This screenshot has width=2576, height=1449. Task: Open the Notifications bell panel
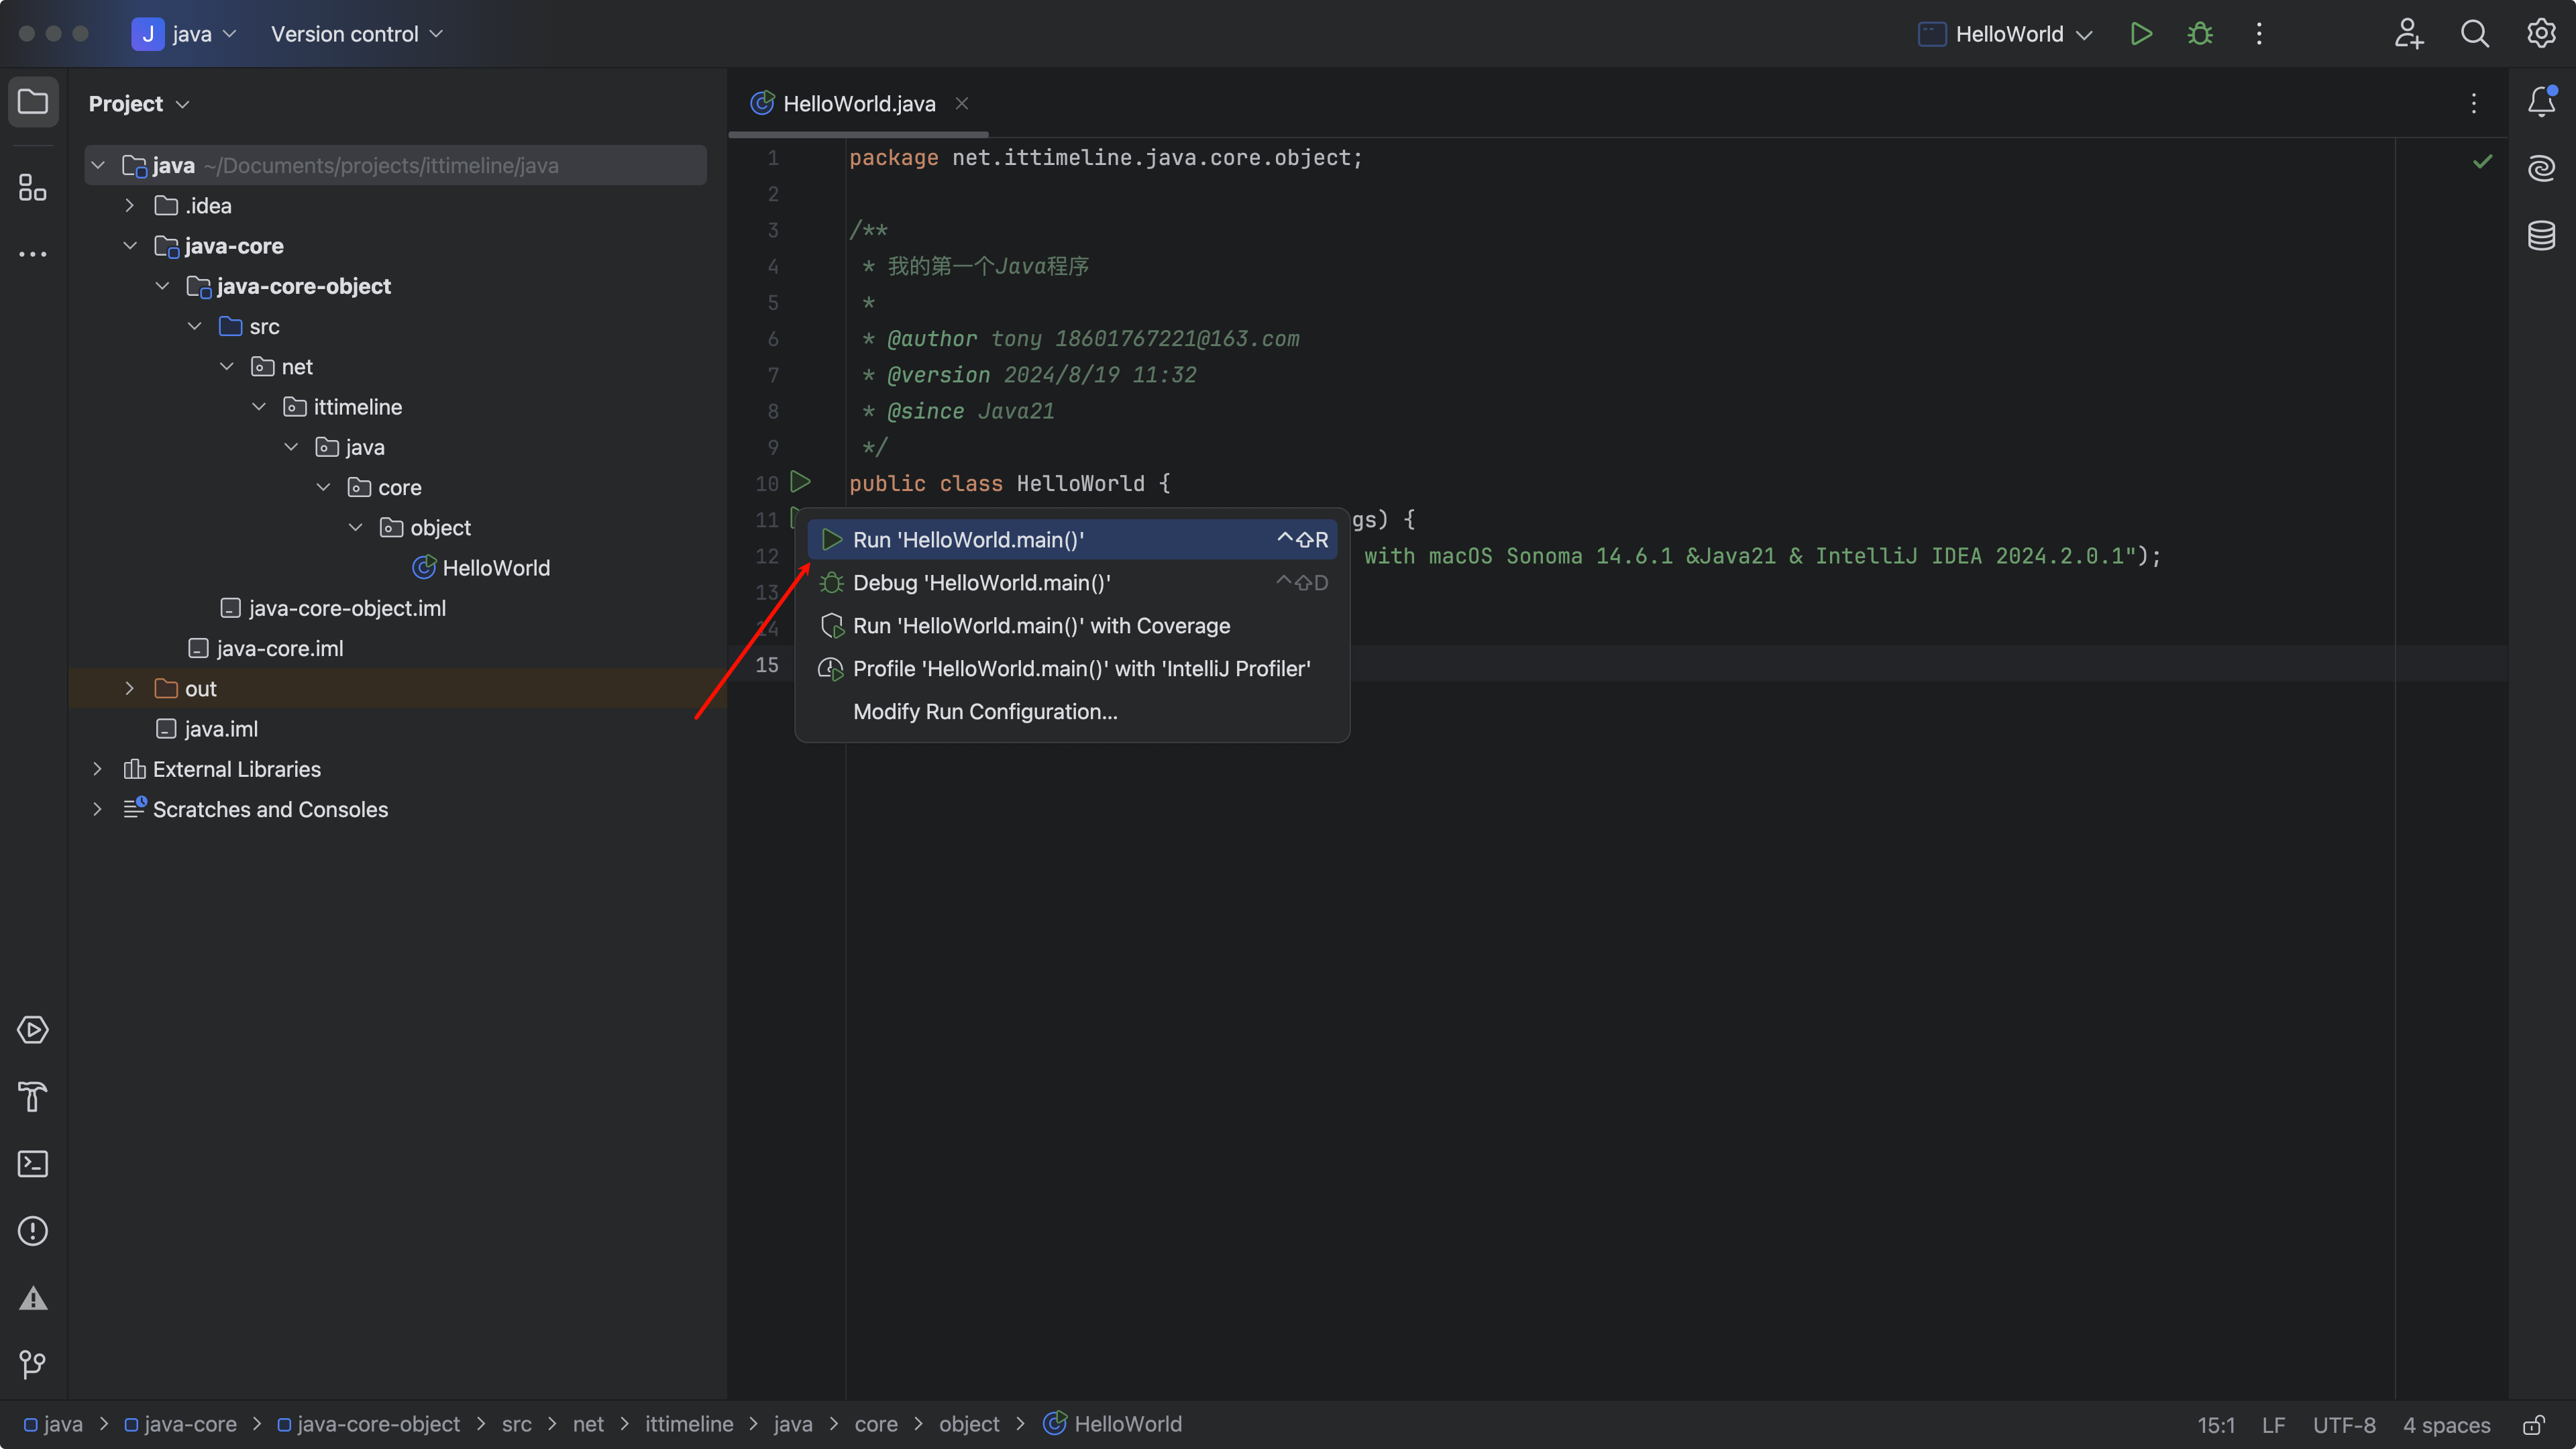pos(2541,102)
